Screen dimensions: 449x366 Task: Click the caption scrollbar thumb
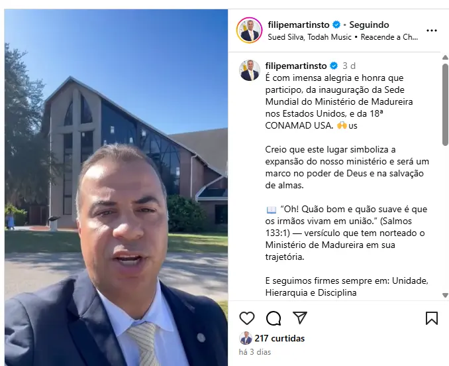click(x=445, y=105)
